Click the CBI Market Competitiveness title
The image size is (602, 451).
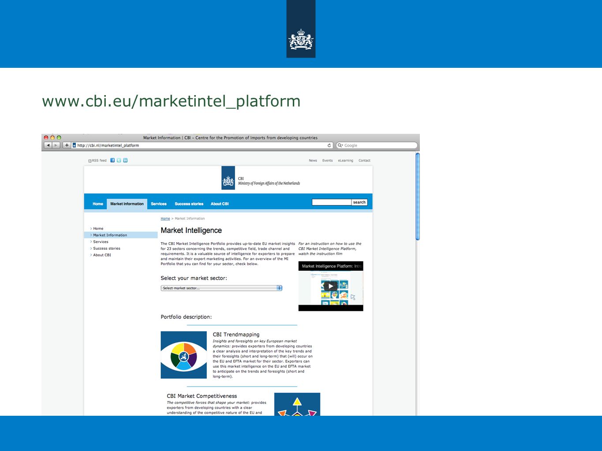click(x=202, y=396)
